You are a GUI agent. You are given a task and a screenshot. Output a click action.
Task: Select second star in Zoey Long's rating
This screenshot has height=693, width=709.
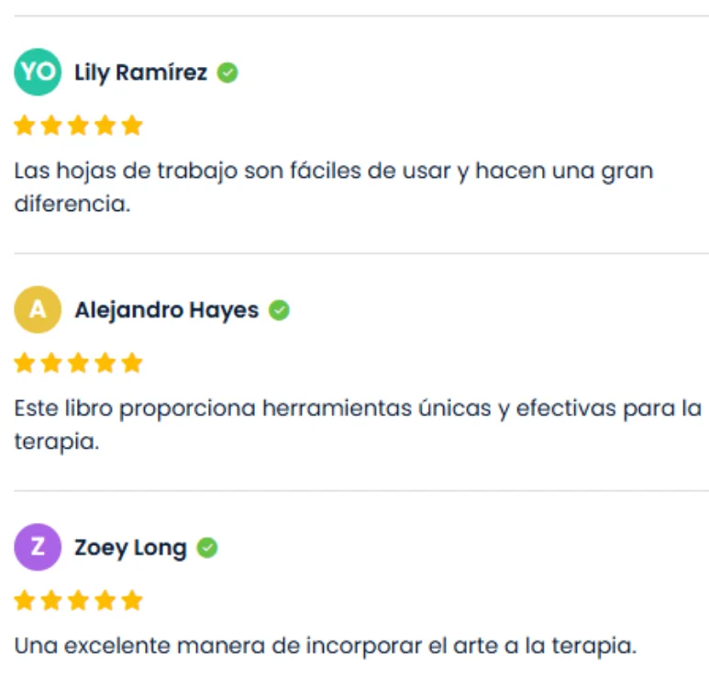pyautogui.click(x=51, y=601)
